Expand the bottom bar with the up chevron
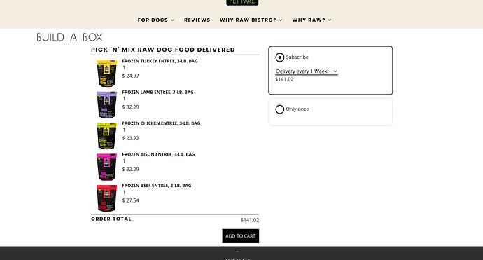 pyautogui.click(x=237, y=252)
